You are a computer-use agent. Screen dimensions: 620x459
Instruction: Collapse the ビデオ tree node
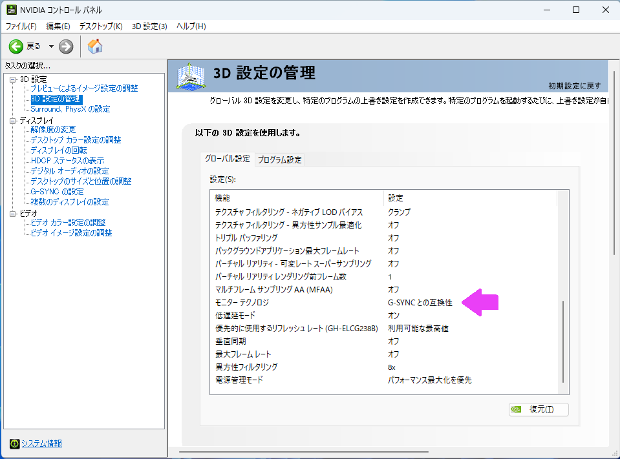13,214
